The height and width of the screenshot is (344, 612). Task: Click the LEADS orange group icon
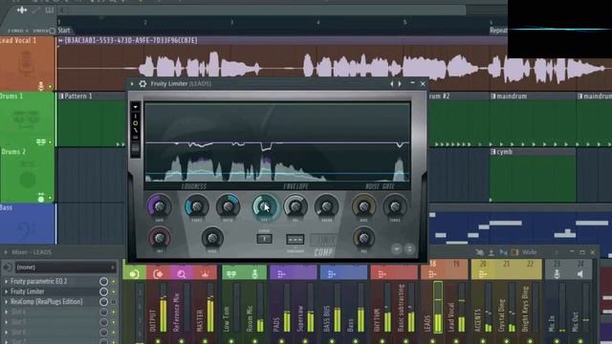pos(432,274)
